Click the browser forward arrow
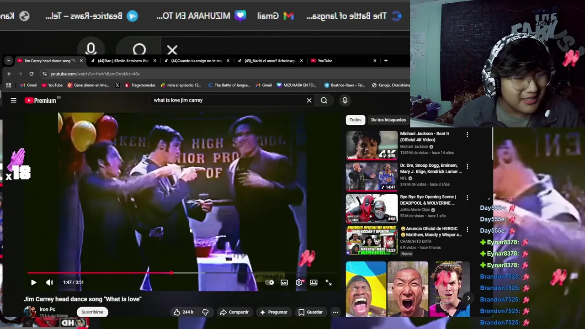 point(20,74)
